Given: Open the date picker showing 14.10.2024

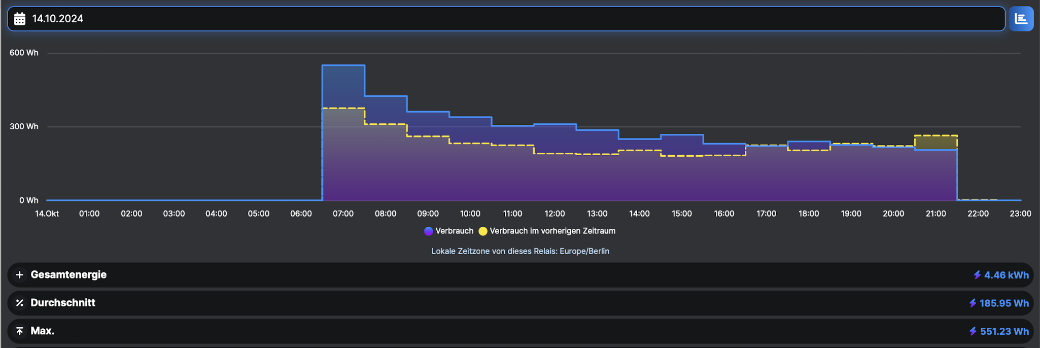Looking at the screenshot, I should 506,19.
